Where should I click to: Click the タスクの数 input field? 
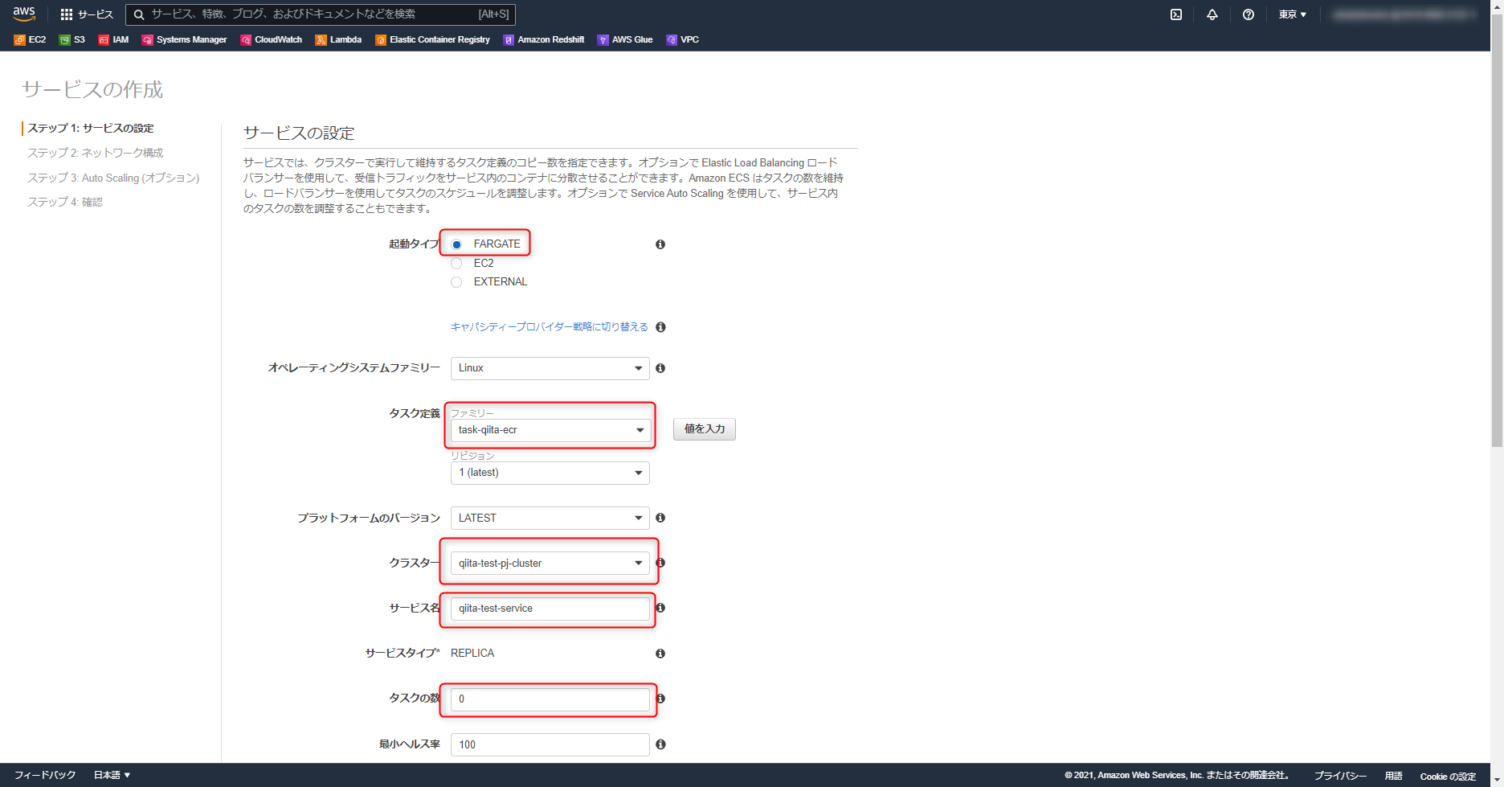pyautogui.click(x=549, y=699)
